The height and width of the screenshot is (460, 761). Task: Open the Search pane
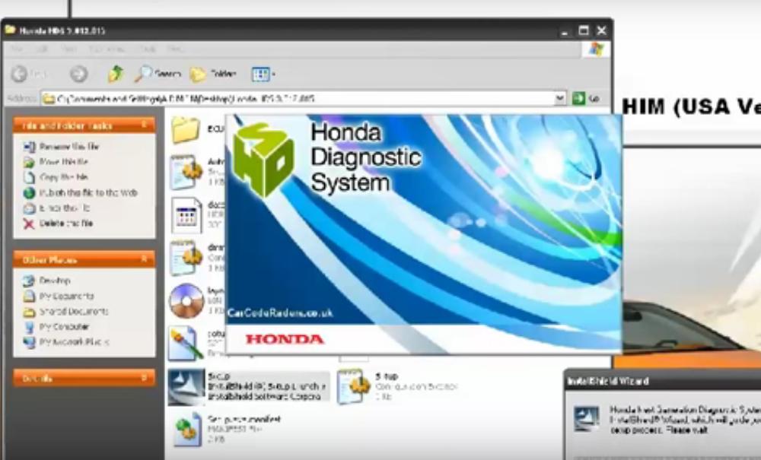(x=158, y=74)
